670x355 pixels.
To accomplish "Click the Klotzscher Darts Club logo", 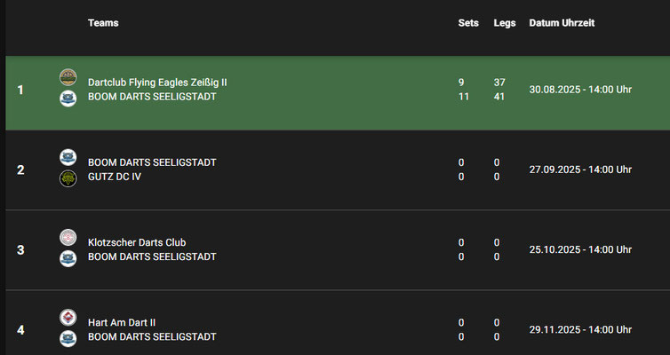I will pos(68,237).
